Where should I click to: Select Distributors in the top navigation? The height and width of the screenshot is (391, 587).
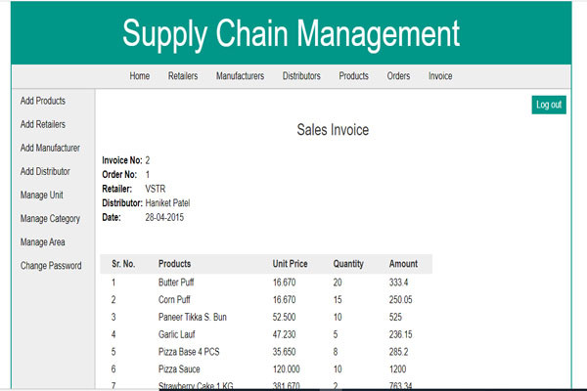tap(301, 76)
